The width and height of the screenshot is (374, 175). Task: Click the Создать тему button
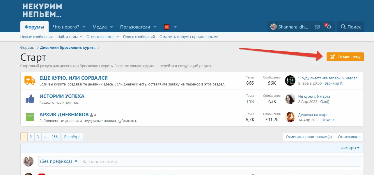click(x=345, y=57)
